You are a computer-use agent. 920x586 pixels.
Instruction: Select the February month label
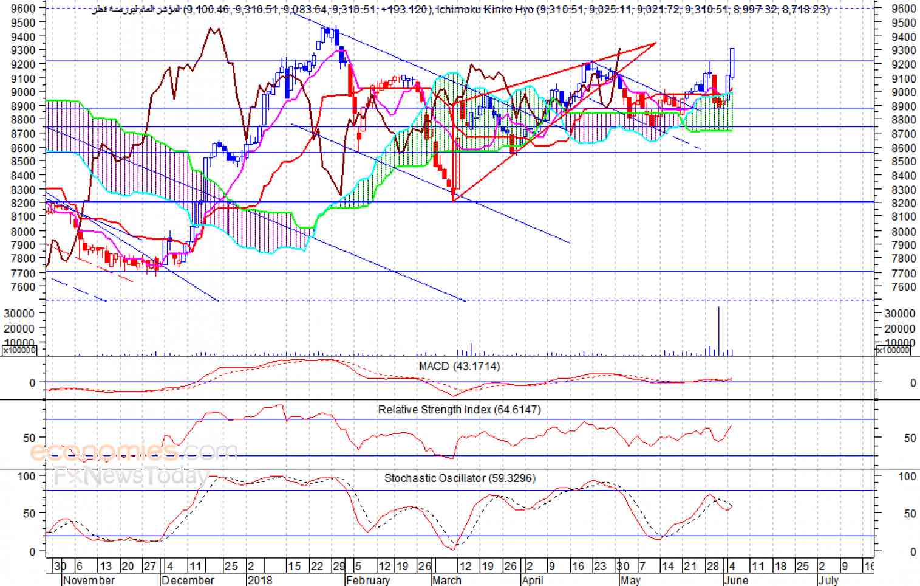tap(368, 580)
